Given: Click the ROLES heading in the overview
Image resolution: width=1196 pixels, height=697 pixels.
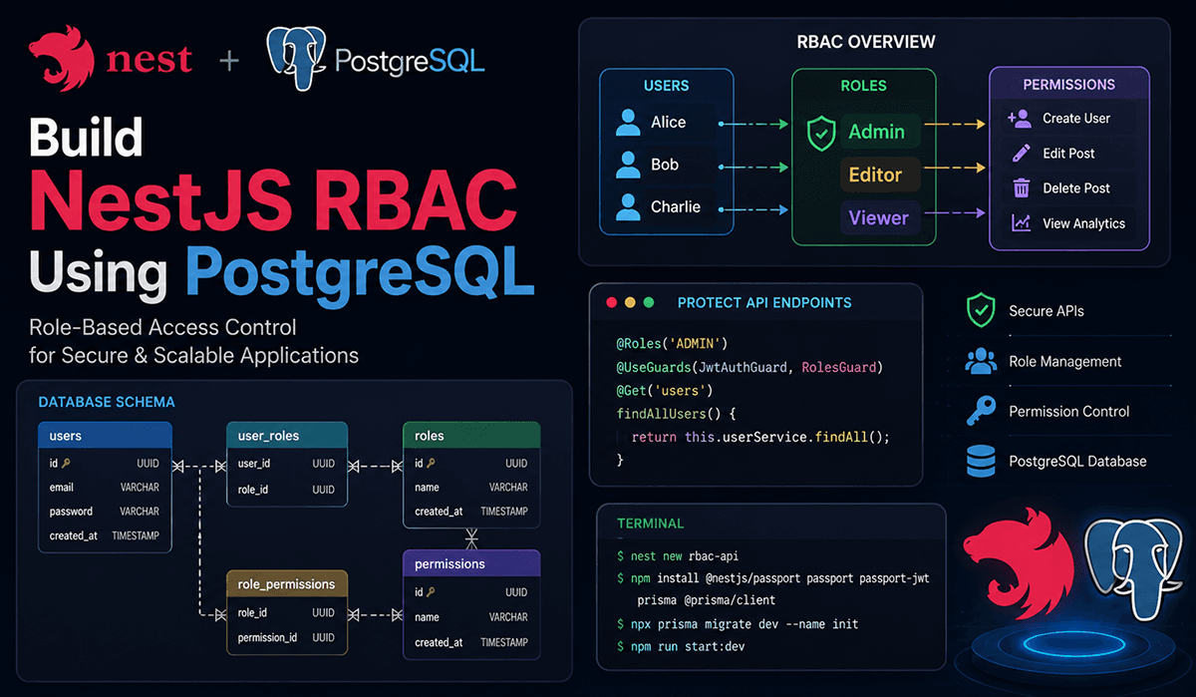Looking at the screenshot, I should 864,86.
